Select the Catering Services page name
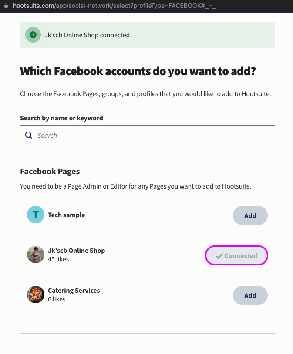 (74, 291)
